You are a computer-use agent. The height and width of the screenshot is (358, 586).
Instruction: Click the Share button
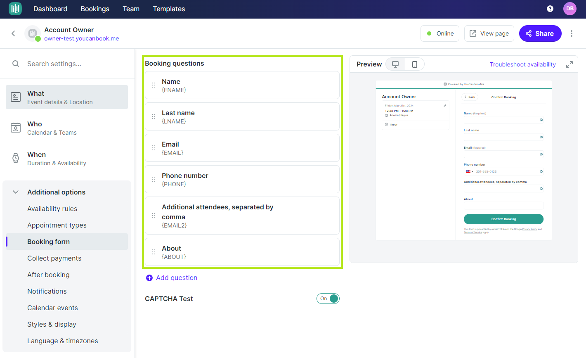540,33
